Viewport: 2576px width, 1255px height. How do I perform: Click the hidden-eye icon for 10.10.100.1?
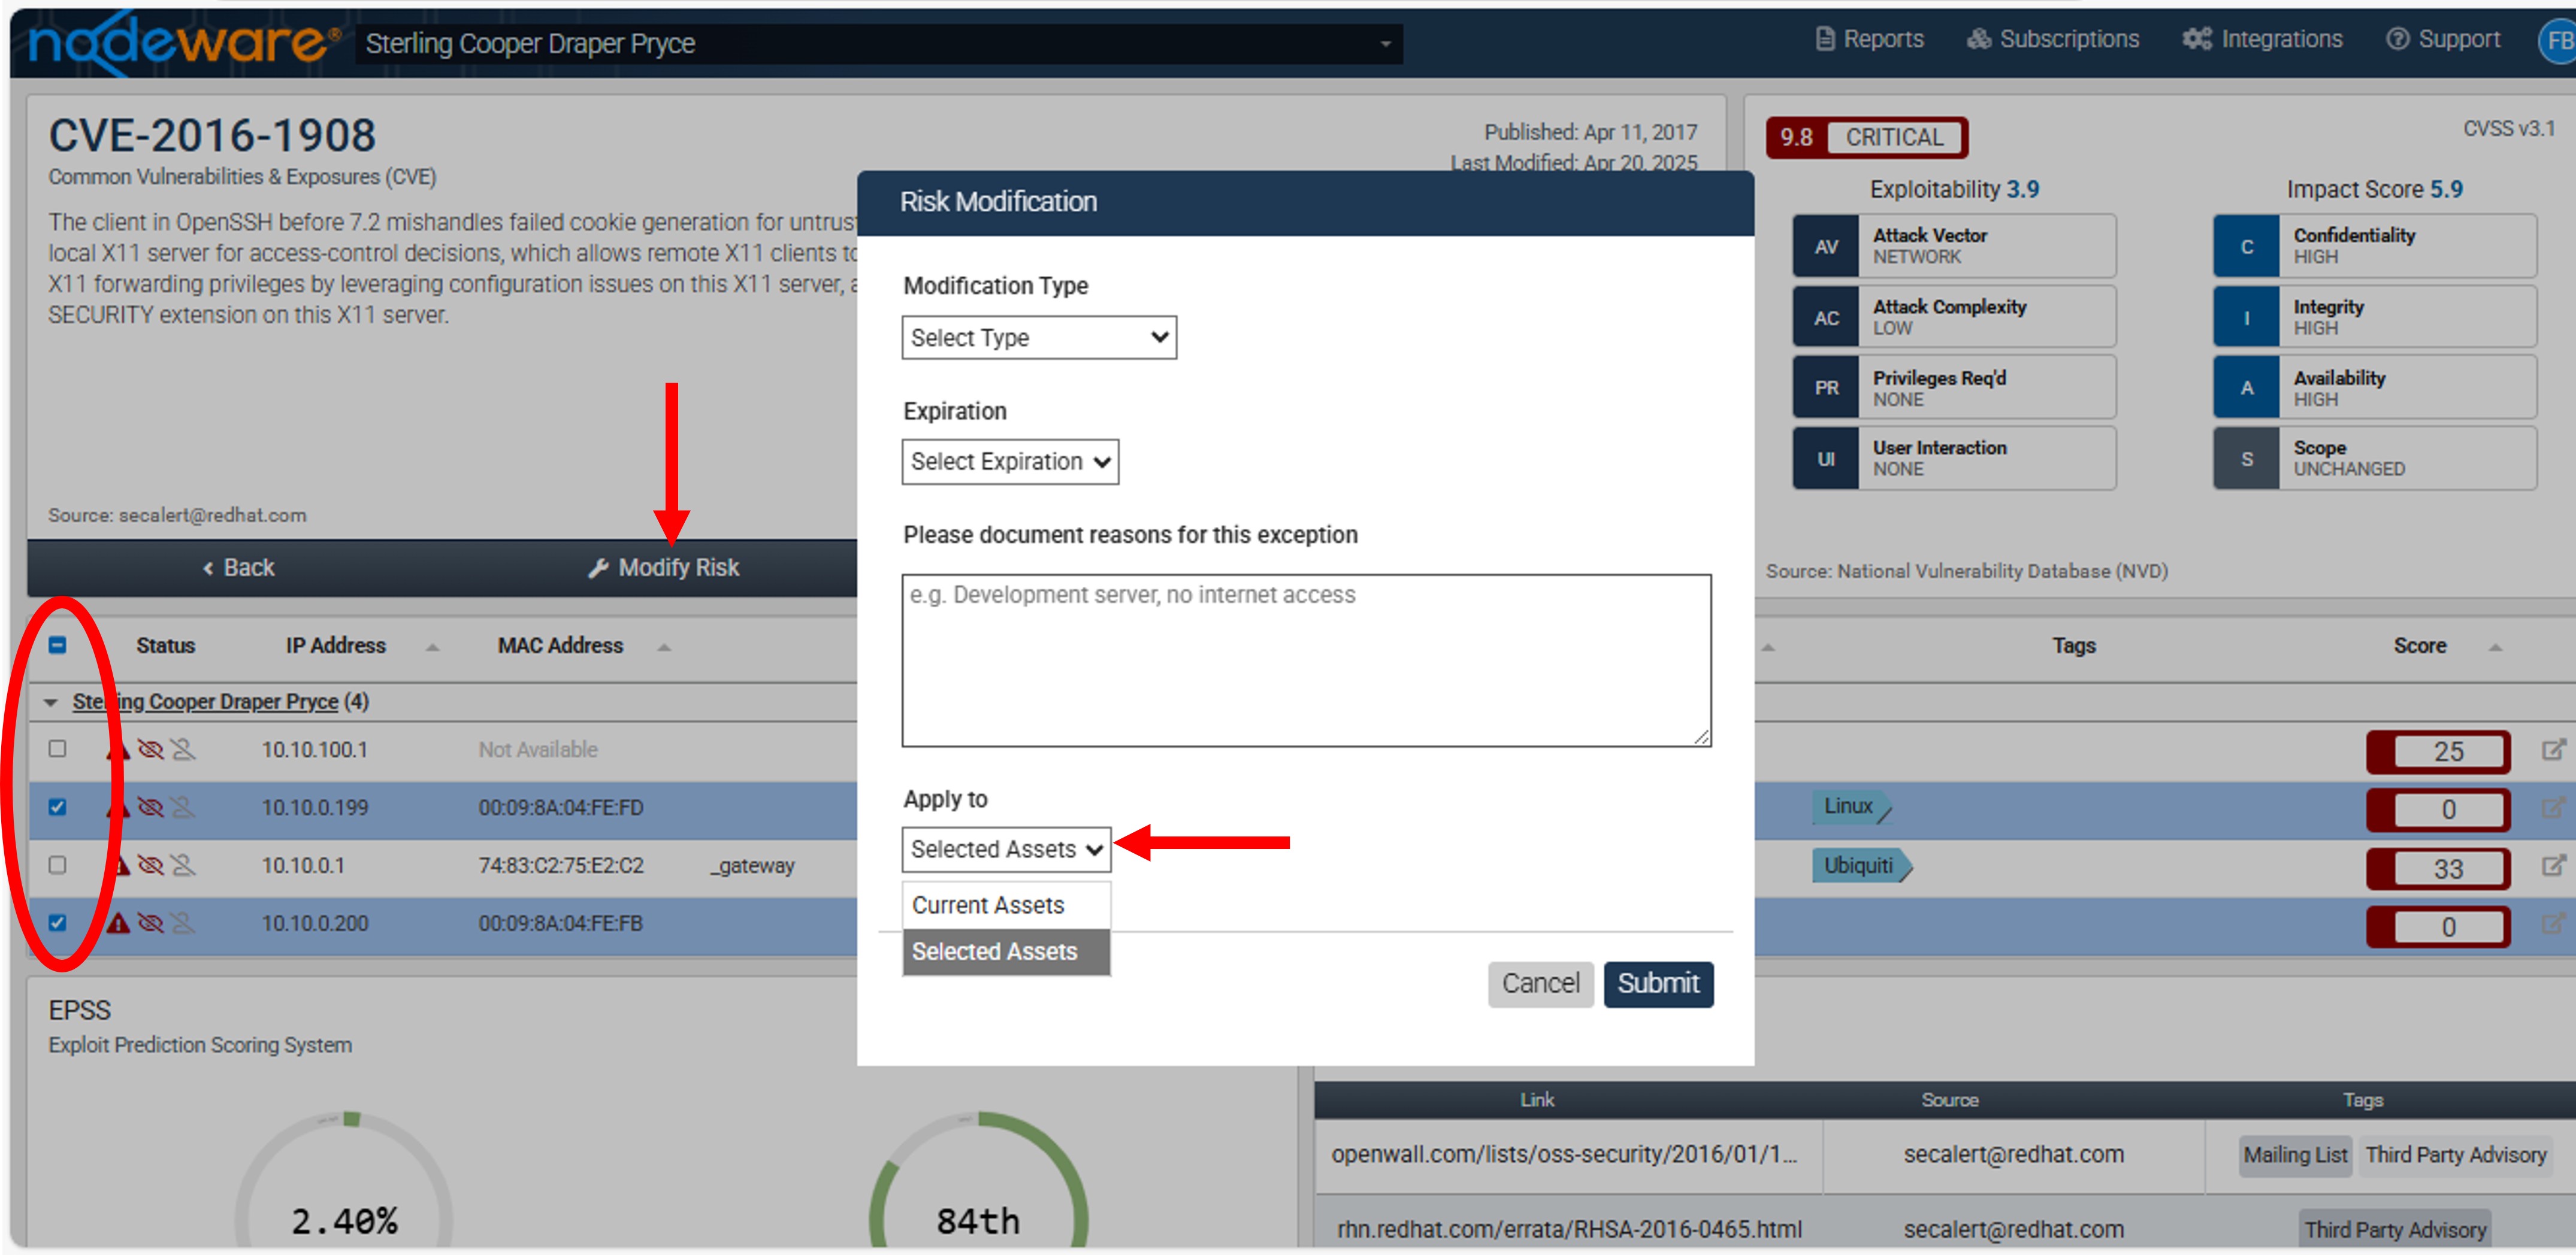151,750
